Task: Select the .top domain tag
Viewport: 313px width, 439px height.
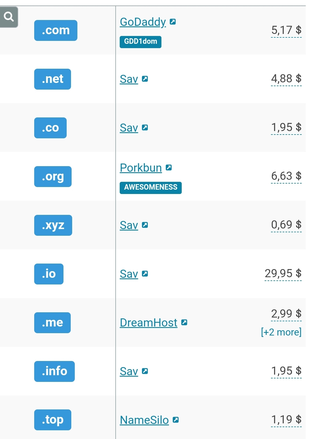Action: coord(53,420)
